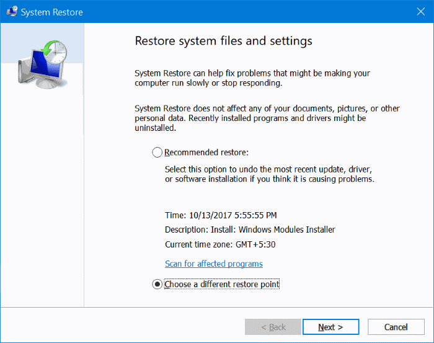Screen dimensions: 434x343
Task: Click Cancel to exit the wizard
Action: (396, 327)
